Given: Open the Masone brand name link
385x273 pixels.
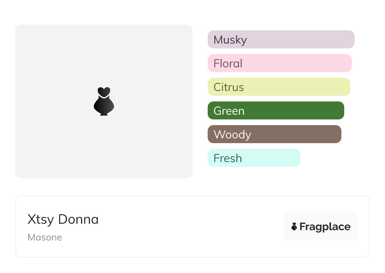Looking at the screenshot, I should (45, 237).
